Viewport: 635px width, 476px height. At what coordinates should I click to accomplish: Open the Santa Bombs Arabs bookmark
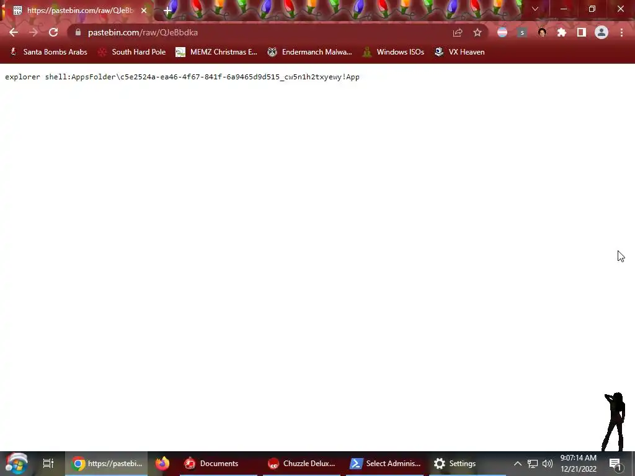(x=48, y=52)
